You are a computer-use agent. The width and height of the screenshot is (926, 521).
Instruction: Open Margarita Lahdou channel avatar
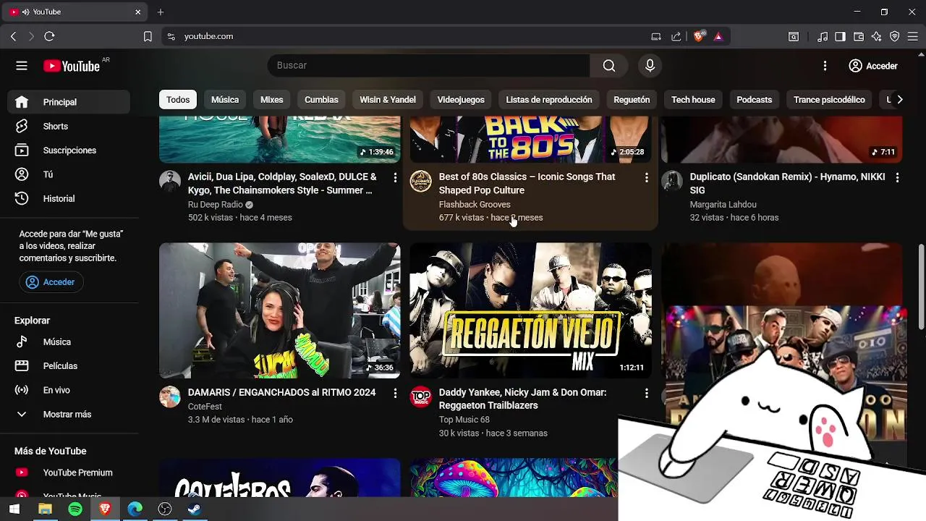(x=672, y=181)
